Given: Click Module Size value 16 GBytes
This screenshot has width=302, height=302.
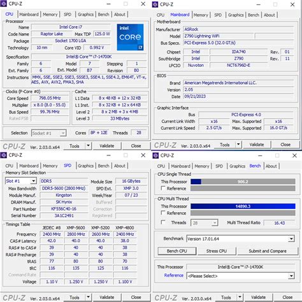Looking at the screenshot, I should [x=131, y=181].
